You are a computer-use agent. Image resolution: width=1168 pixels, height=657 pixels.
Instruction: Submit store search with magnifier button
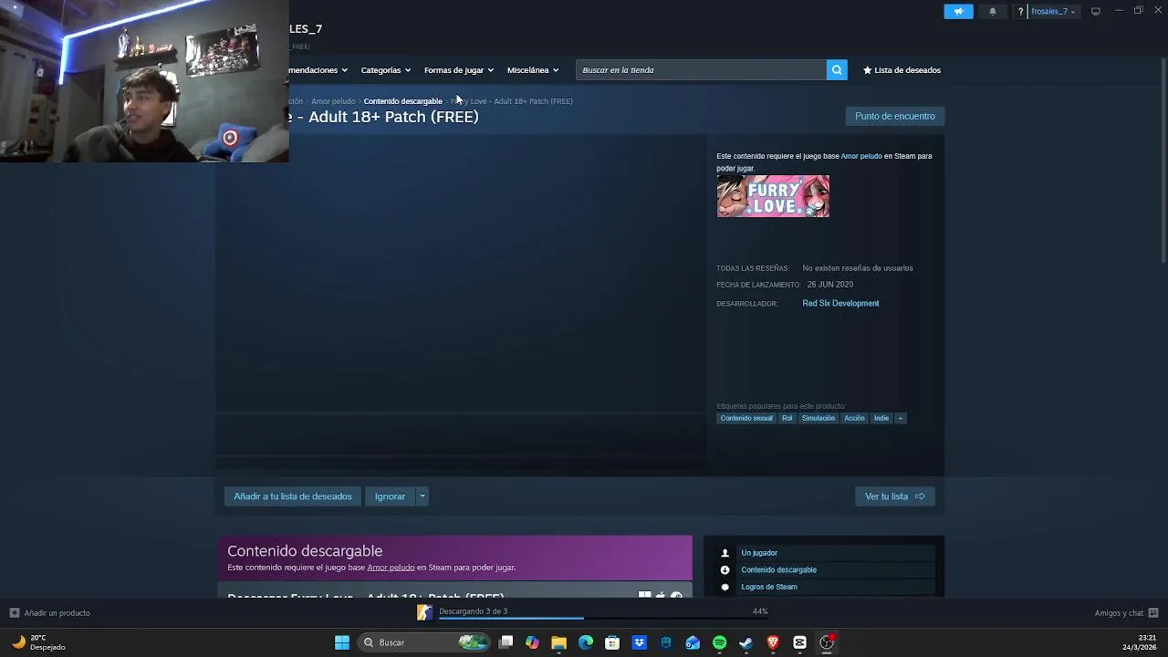tap(837, 70)
